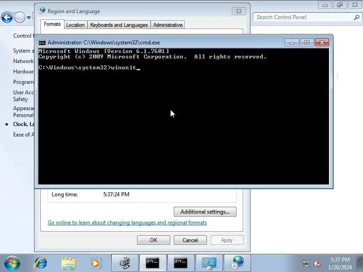Click the disabled Apply button
Viewport: 363px width, 272px height.
(227, 240)
